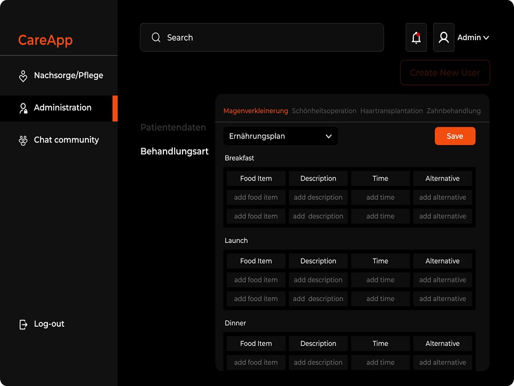This screenshot has height=386, width=514.
Task: Click Breakfast table Time header
Action: point(380,179)
